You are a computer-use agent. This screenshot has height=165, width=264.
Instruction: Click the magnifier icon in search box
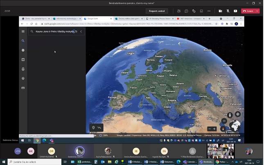coord(32,32)
